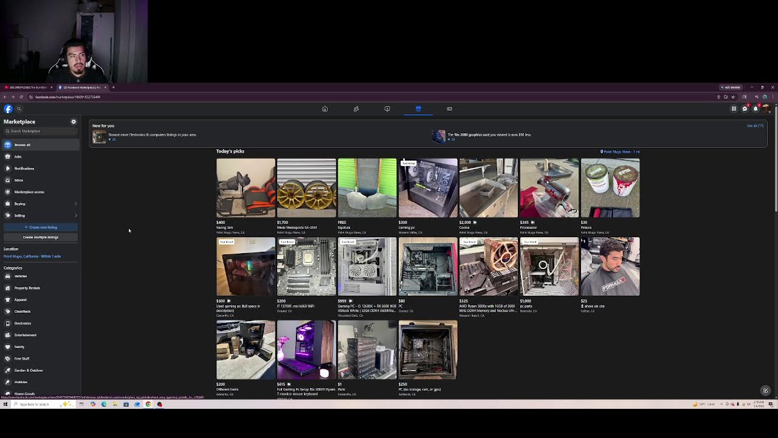Open Marketplace settings gear icon
778x438 pixels.
(x=74, y=122)
